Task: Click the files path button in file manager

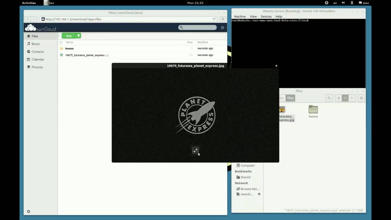Action: (290, 98)
